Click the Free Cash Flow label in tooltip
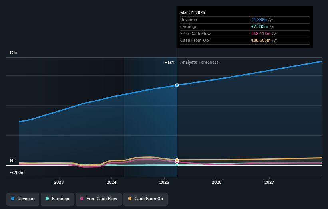328x209 pixels. tap(195, 34)
